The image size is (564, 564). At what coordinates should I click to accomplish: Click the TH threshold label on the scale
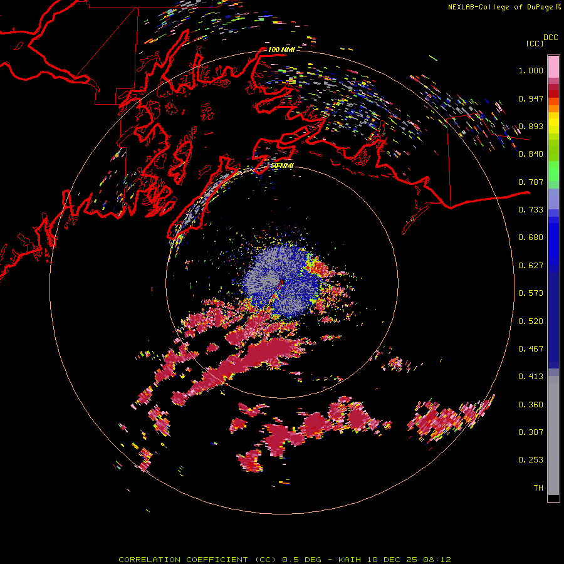(538, 488)
